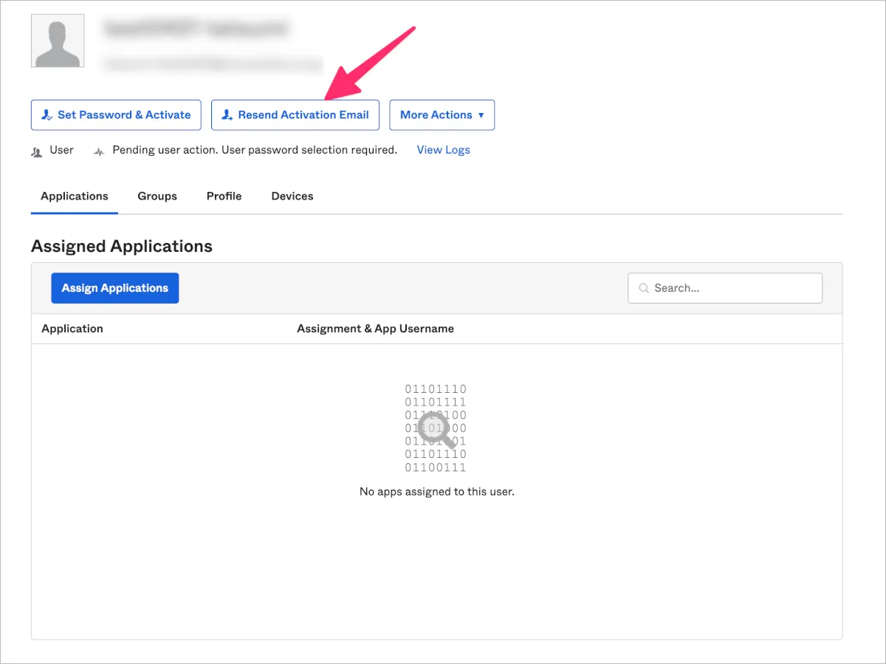Click the pending status pulse icon

(x=99, y=151)
